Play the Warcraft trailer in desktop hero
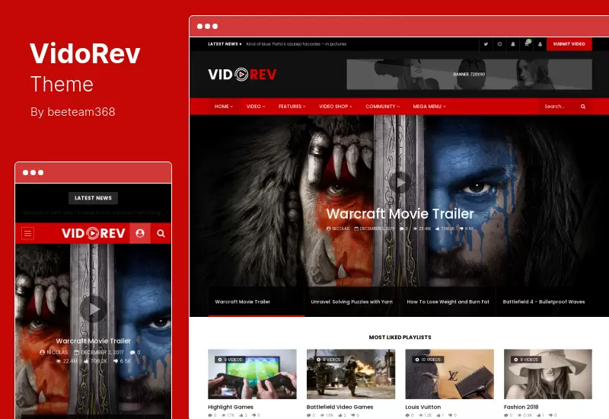This screenshot has width=609, height=419. tap(400, 182)
